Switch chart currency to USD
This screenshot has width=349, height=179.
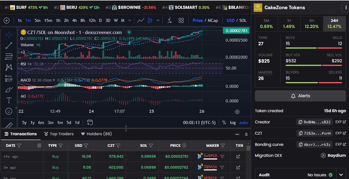231,20
